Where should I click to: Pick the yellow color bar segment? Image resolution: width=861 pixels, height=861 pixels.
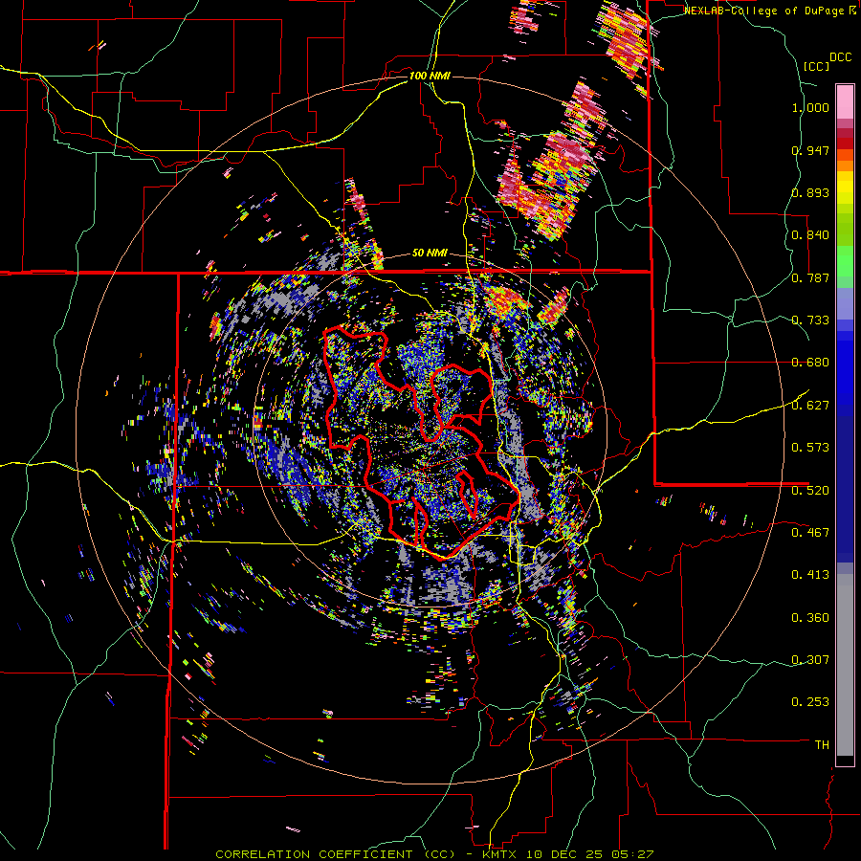[845, 188]
